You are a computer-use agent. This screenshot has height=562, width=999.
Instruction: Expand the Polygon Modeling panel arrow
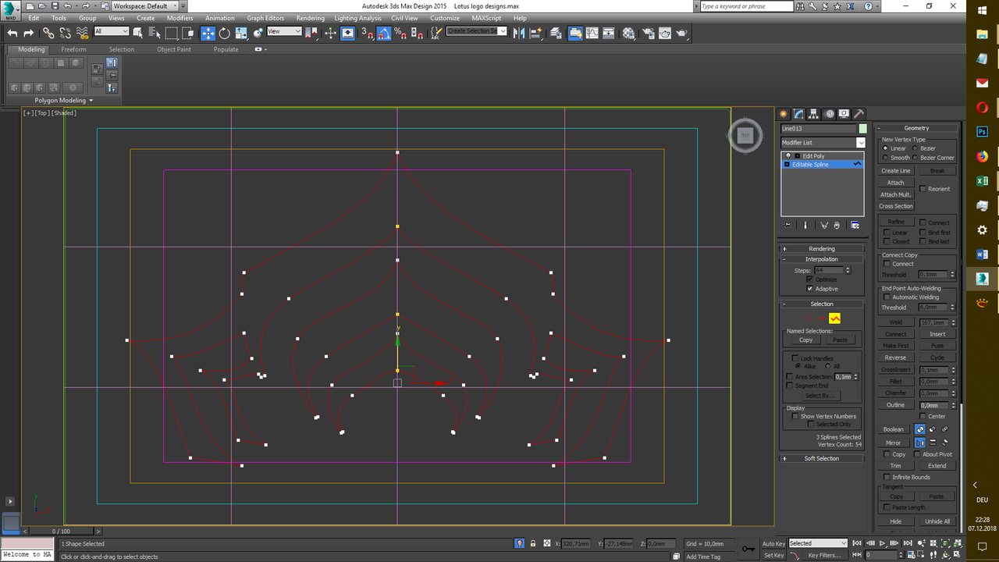(x=91, y=101)
